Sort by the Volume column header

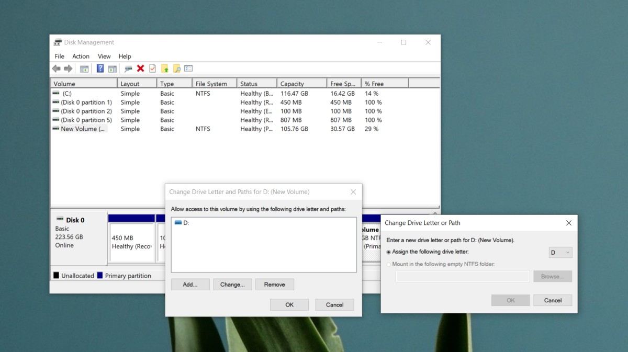(x=84, y=84)
